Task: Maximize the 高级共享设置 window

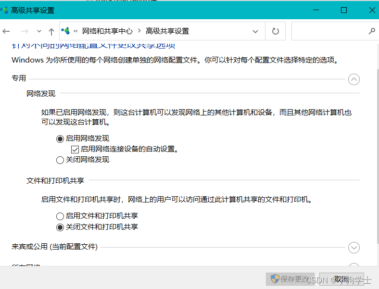Action: click(x=344, y=10)
